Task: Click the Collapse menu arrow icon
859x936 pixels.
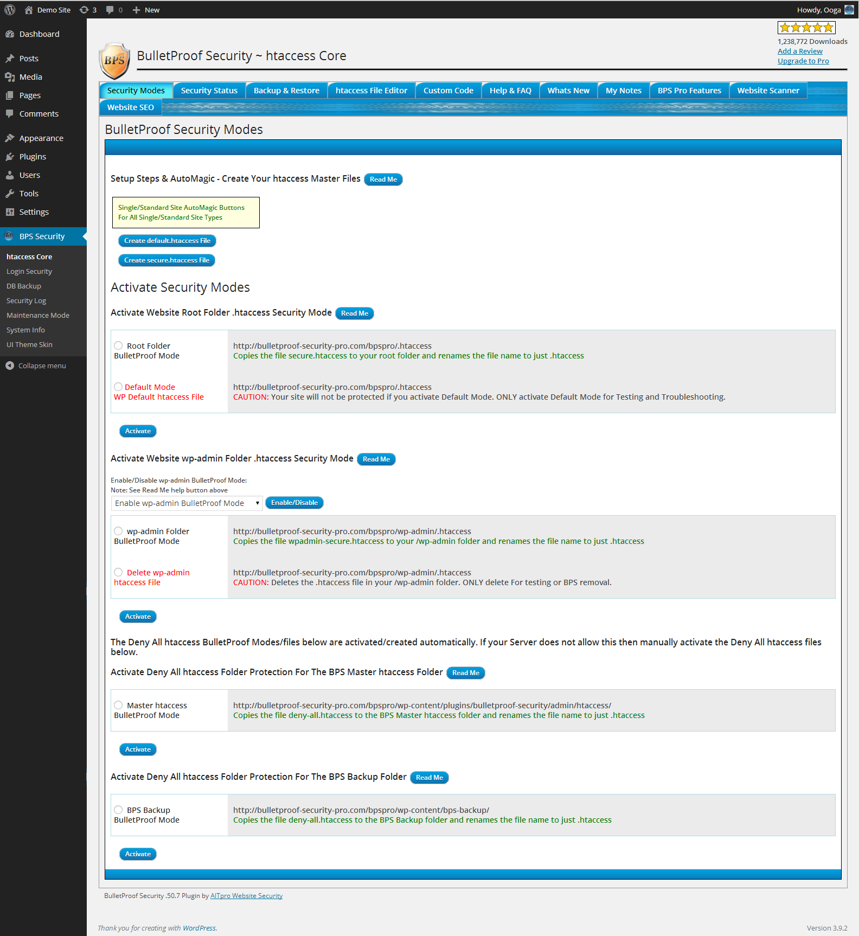Action: (x=10, y=366)
